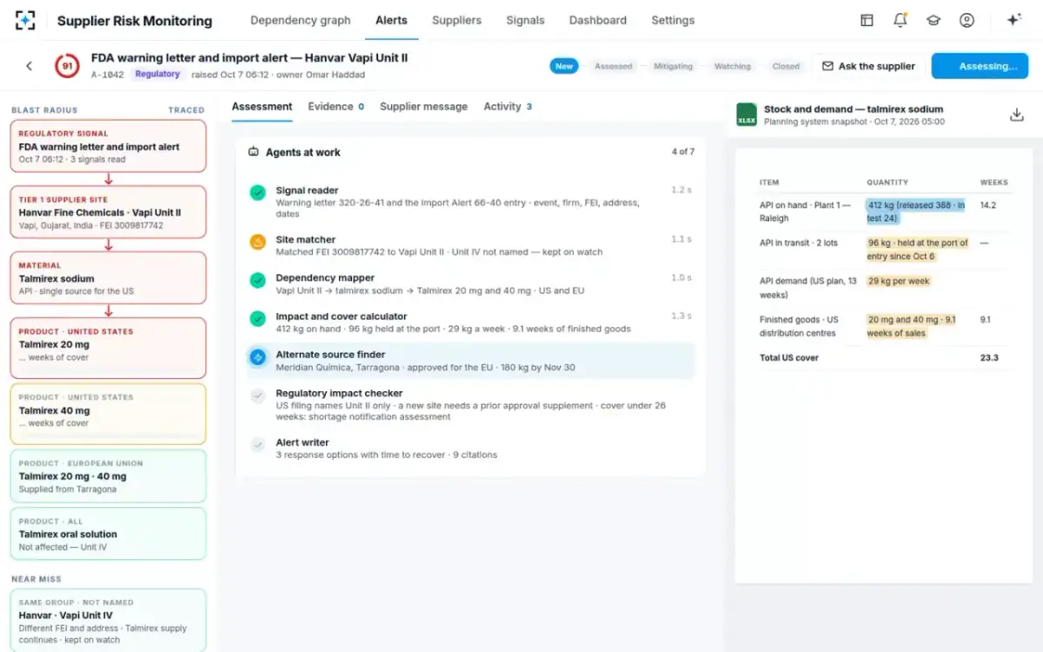Image resolution: width=1043 pixels, height=652 pixels.
Task: Open the Dashboard navigation tab
Action: (598, 20)
